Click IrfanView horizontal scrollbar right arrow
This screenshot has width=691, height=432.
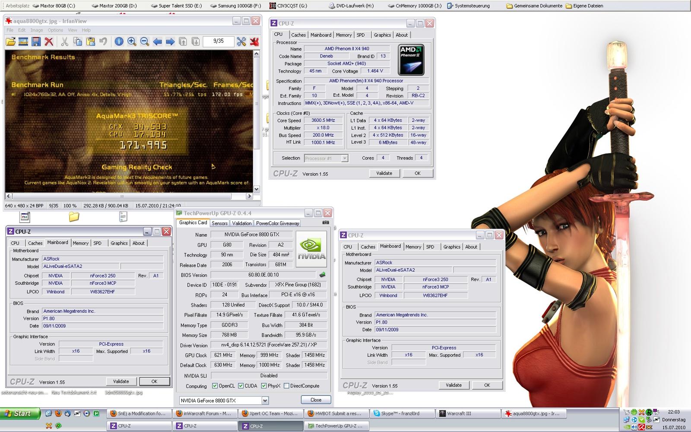tap(249, 196)
